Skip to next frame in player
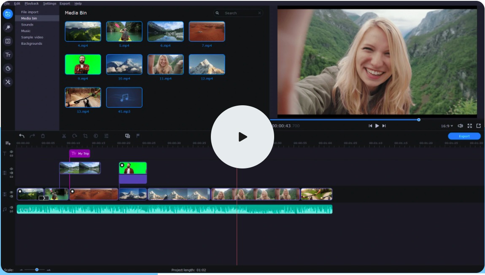485x275 pixels. click(384, 126)
